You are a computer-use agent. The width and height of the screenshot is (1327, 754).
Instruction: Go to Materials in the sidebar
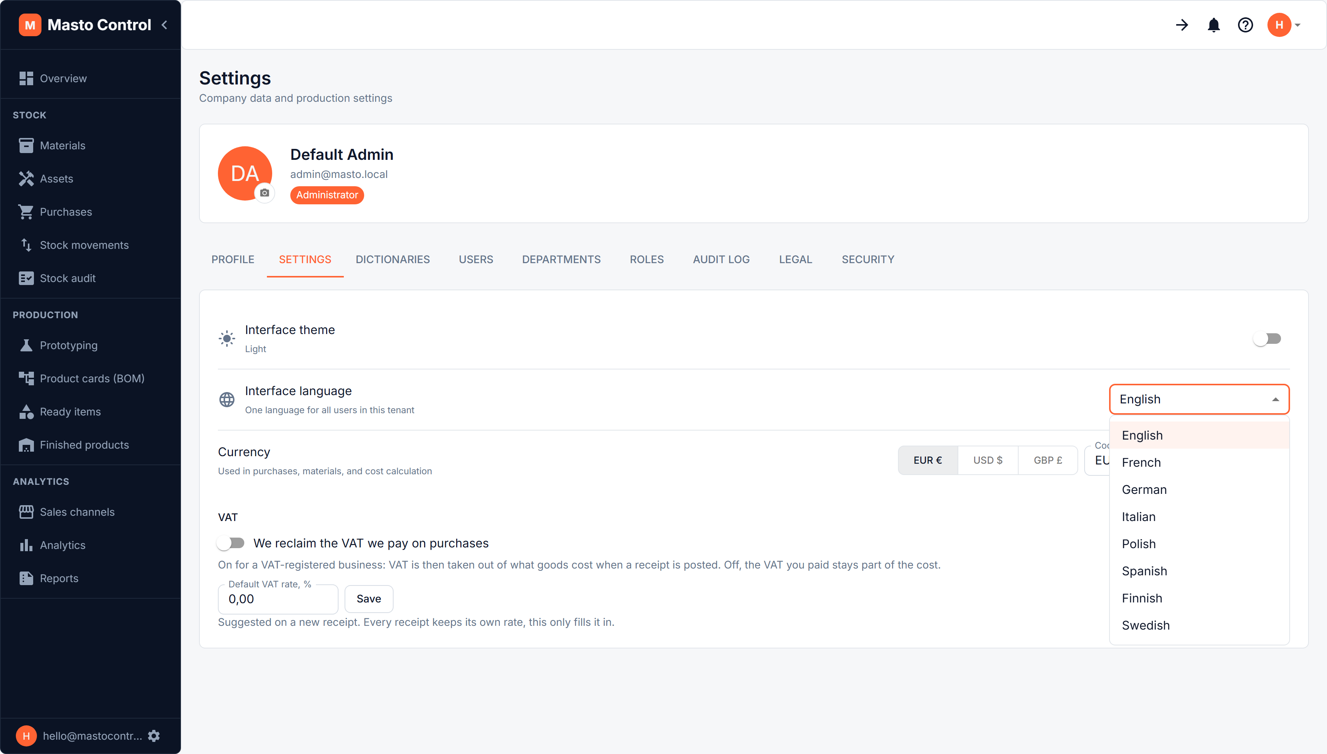point(90,146)
